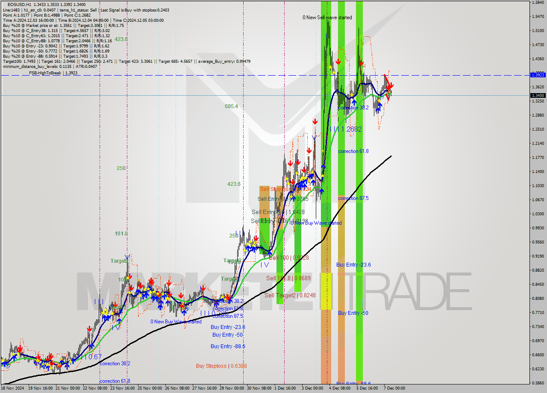
Task: Click the 1.4360 price scale value
Action: 538,59
